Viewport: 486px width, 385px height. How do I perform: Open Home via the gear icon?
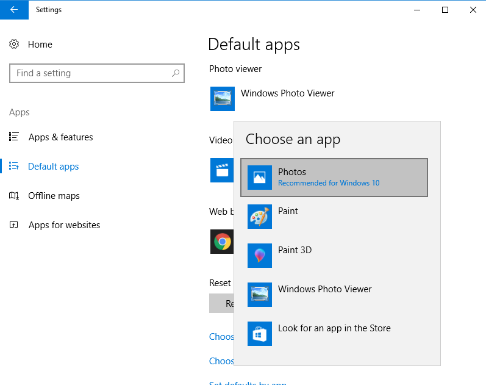coord(14,44)
